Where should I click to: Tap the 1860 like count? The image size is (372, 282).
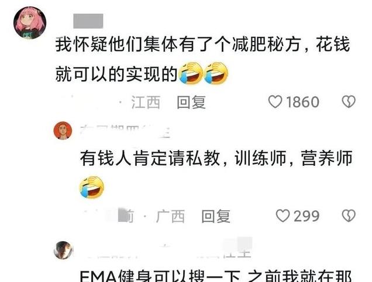[302, 102]
